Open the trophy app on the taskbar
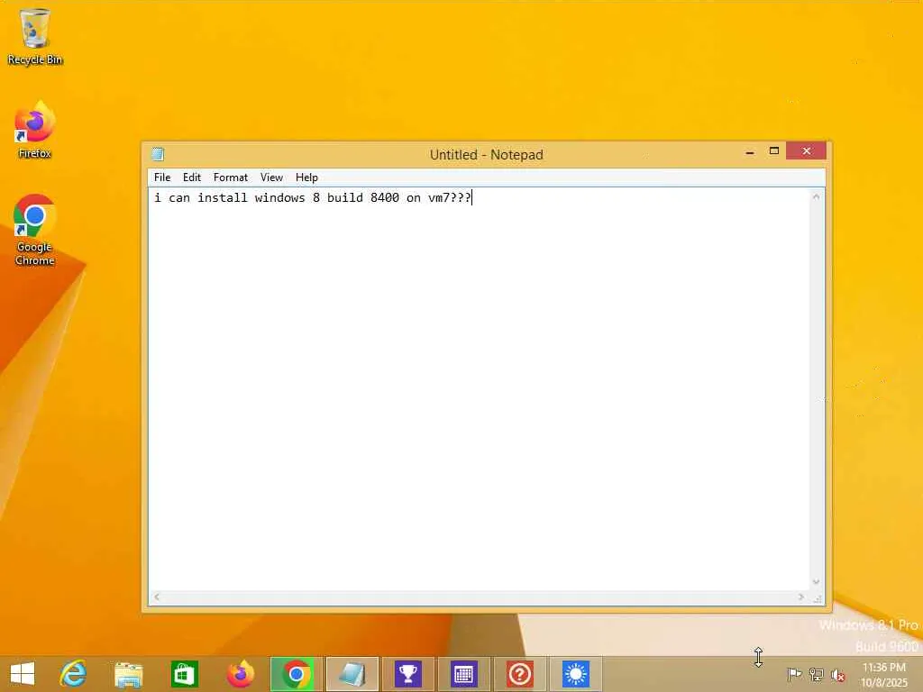The width and height of the screenshot is (923, 692). [408, 674]
